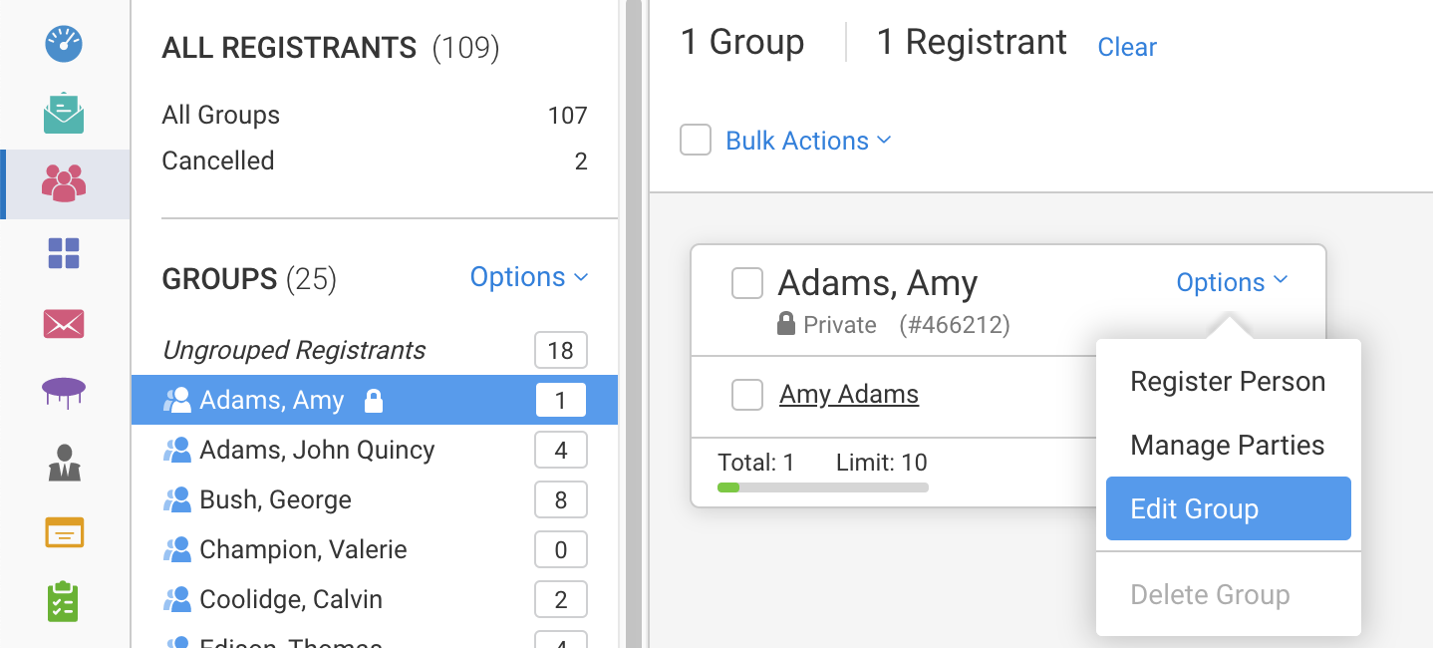Click the group capacity progress bar

(823, 487)
